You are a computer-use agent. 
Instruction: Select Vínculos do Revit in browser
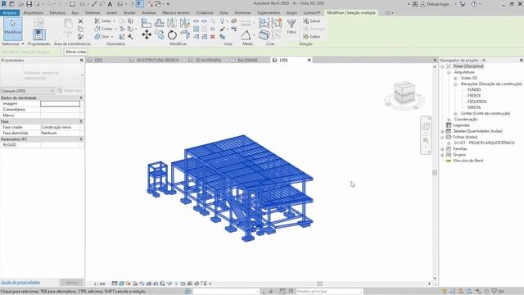coord(468,161)
